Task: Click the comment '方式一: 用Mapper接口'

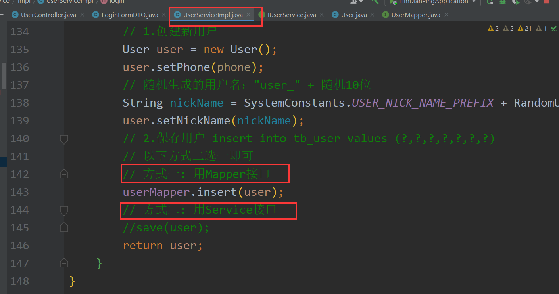Action: pyautogui.click(x=196, y=174)
